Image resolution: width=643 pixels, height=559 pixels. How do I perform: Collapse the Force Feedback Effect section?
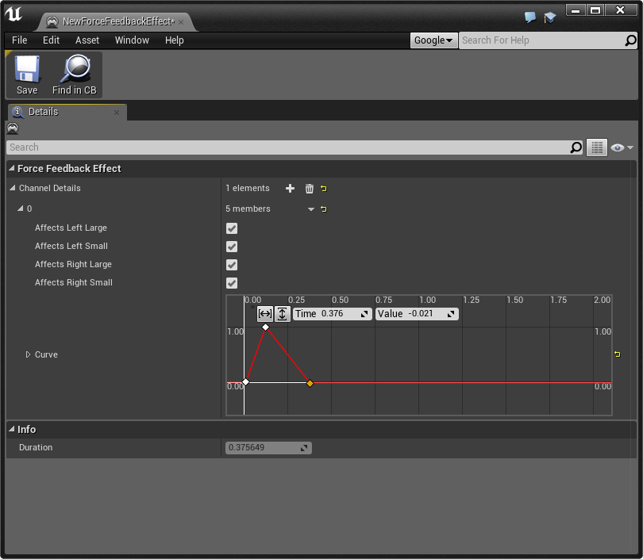(12, 169)
